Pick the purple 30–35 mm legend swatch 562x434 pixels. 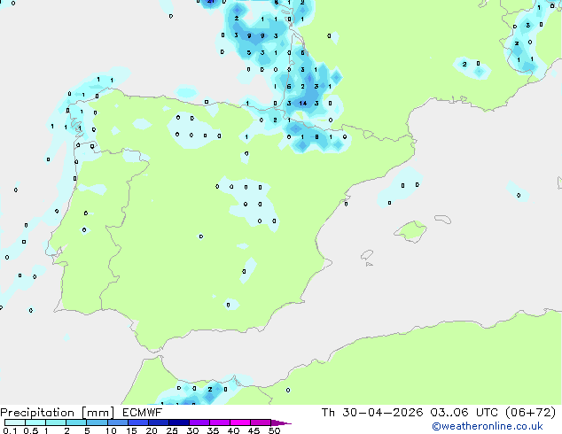click(199, 422)
